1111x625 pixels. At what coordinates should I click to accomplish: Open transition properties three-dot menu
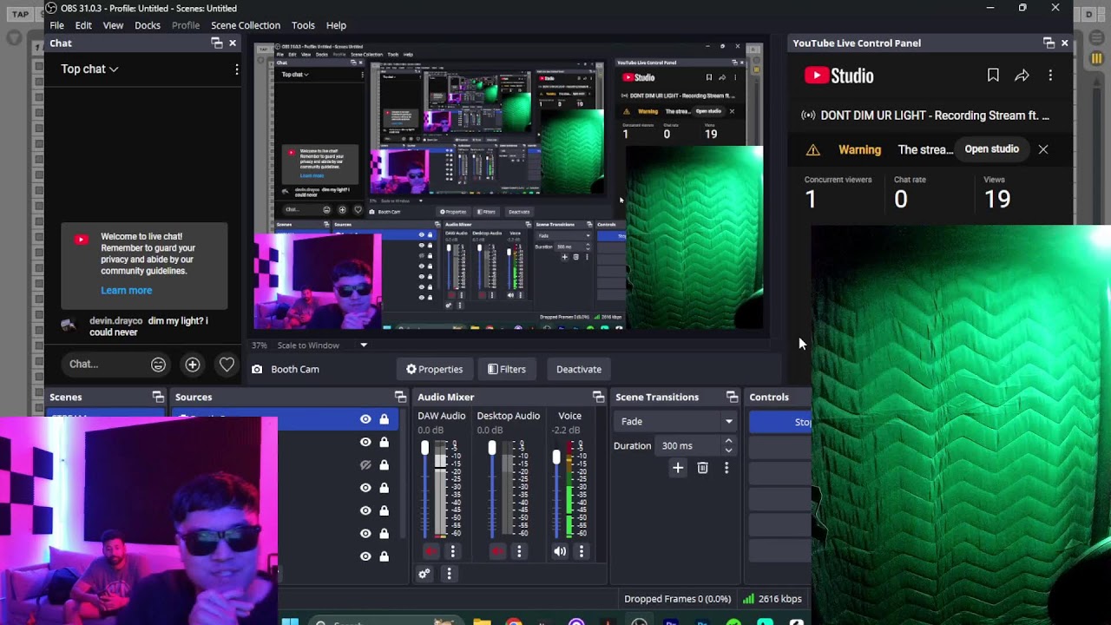[726, 468]
